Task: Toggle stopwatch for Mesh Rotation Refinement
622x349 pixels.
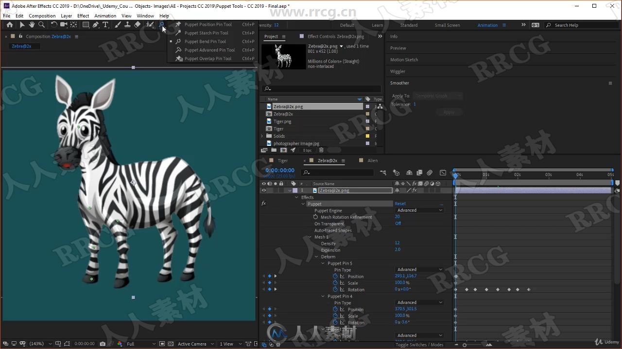Action: point(315,217)
